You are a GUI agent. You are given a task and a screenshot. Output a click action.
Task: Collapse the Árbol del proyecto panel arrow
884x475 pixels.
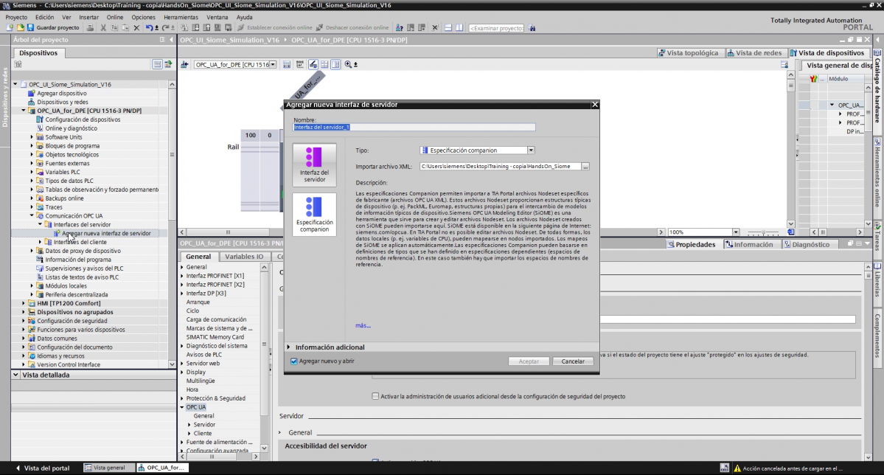[x=171, y=40]
